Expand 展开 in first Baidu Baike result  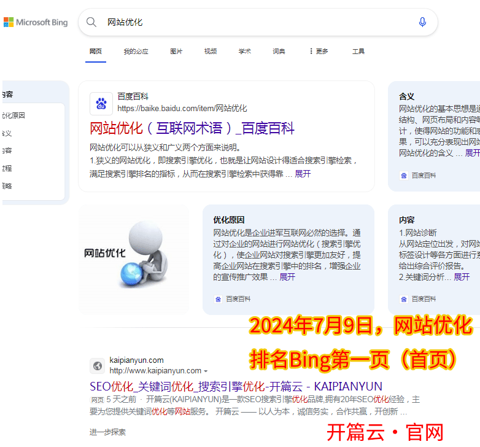point(303,174)
